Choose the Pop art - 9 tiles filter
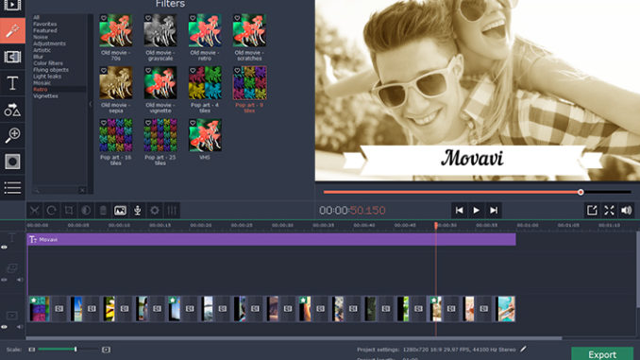The height and width of the screenshot is (360, 640). click(x=249, y=83)
